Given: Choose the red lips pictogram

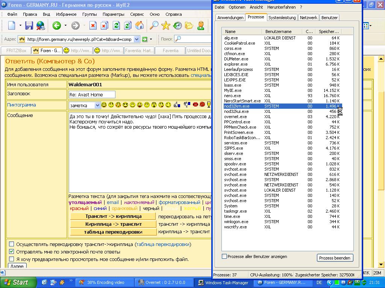Looking at the screenshot, I should click(196, 105).
